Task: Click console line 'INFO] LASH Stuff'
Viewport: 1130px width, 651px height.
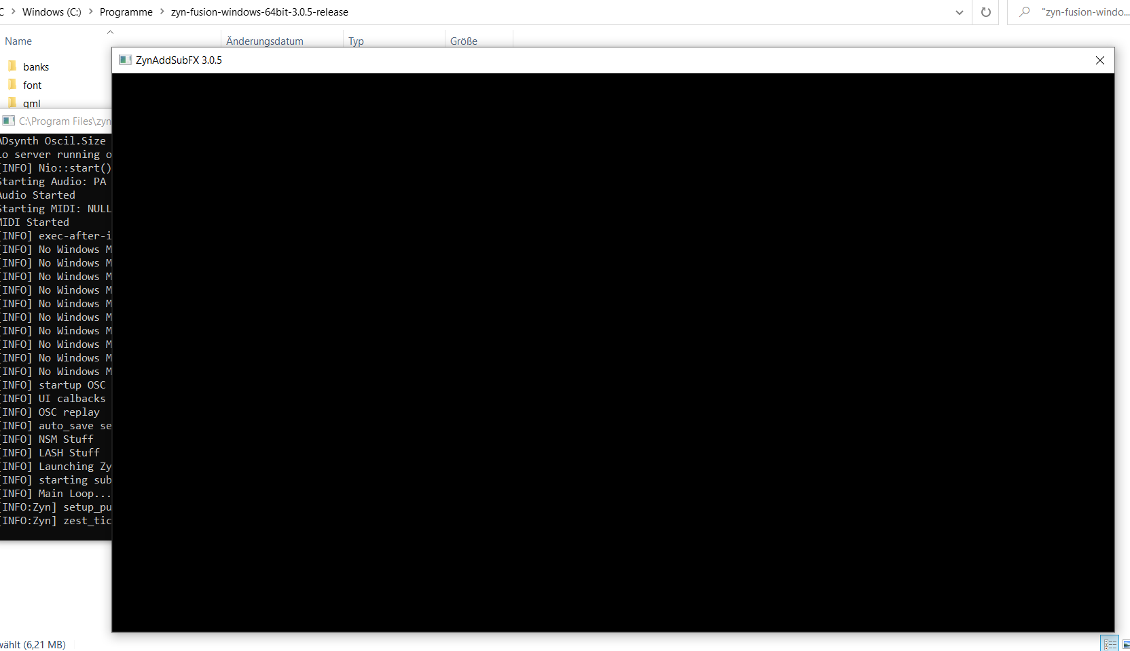Action: point(50,453)
